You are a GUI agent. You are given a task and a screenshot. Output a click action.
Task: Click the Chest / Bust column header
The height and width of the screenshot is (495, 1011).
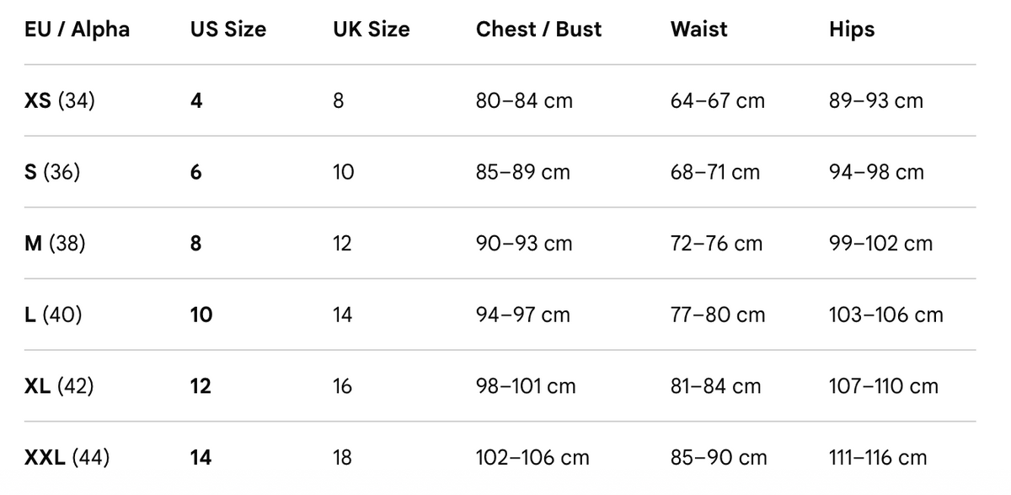click(x=539, y=30)
